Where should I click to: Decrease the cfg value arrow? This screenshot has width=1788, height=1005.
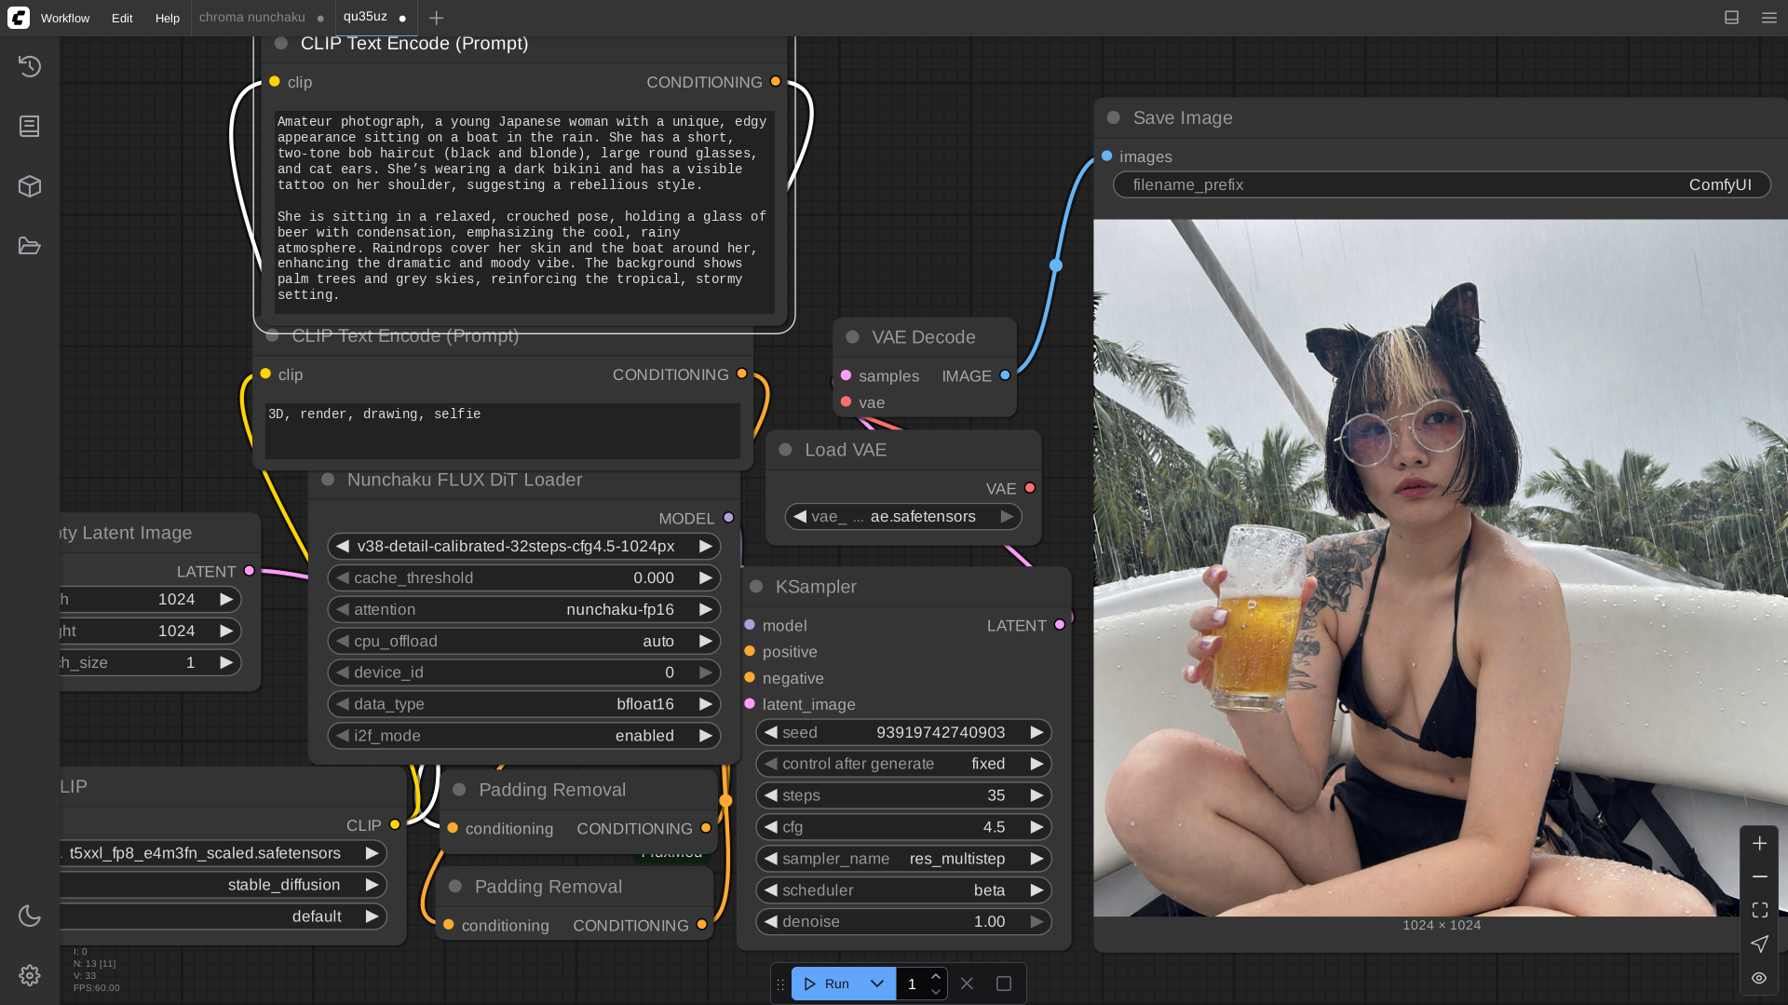(770, 826)
